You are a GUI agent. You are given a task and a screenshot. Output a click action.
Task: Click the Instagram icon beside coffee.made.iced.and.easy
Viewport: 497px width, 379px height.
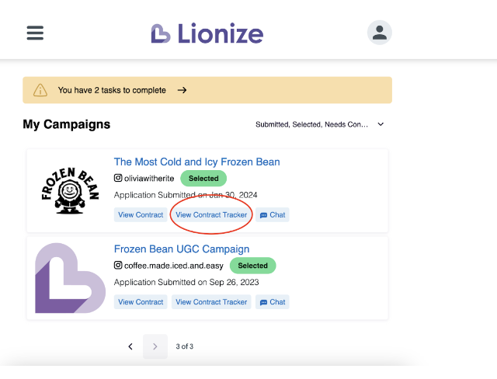click(118, 266)
